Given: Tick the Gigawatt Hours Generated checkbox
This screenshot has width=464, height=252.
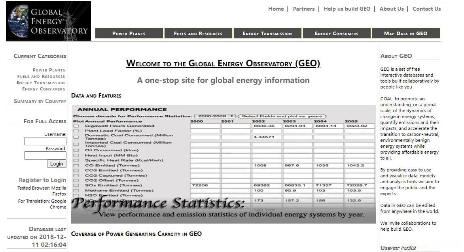Looking at the screenshot, I should pyautogui.click(x=76, y=126).
